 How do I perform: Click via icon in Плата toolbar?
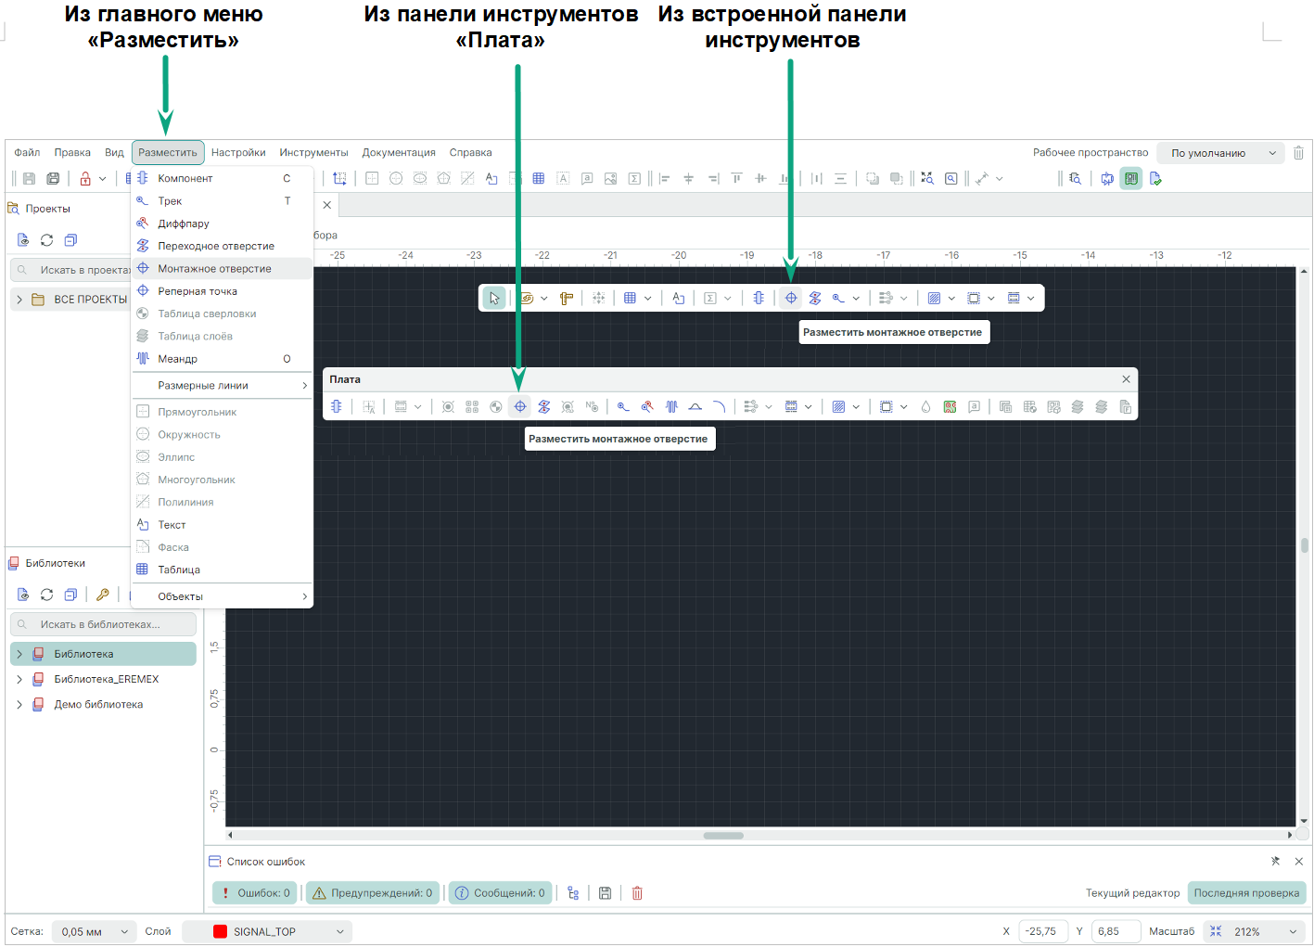pos(544,407)
